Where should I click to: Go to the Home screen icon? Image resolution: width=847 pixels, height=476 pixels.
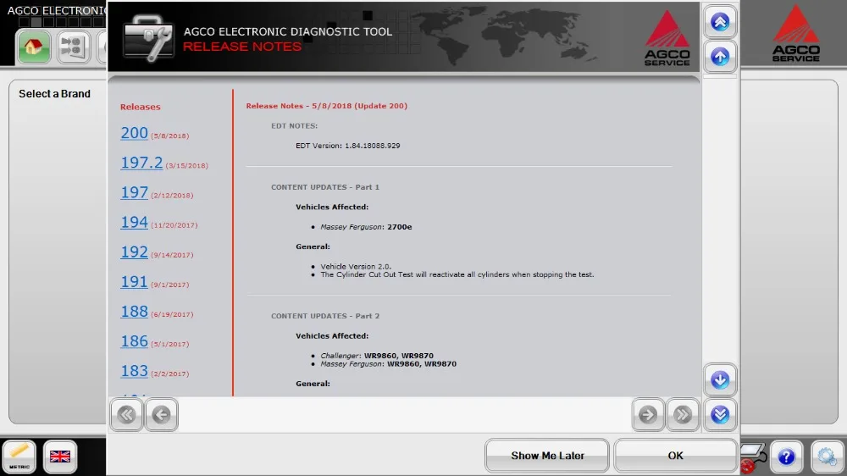(x=34, y=47)
